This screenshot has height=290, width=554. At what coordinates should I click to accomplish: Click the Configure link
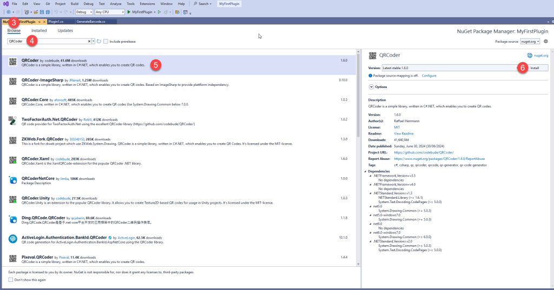click(x=429, y=76)
